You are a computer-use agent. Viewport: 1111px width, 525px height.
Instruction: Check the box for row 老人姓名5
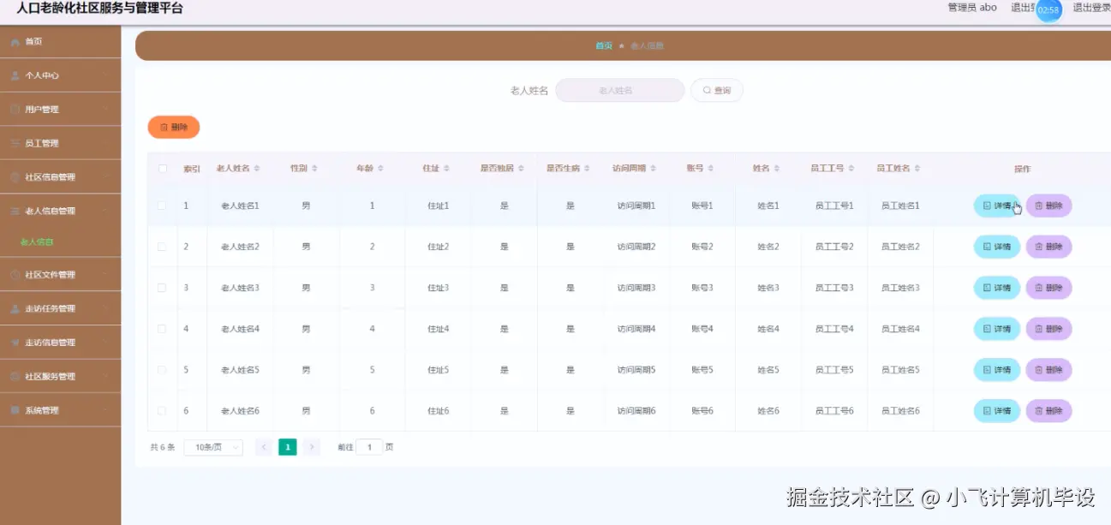162,370
